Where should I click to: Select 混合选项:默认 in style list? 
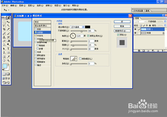pos(42,26)
